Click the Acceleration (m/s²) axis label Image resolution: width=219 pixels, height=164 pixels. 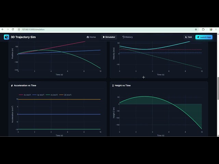coord(12,114)
